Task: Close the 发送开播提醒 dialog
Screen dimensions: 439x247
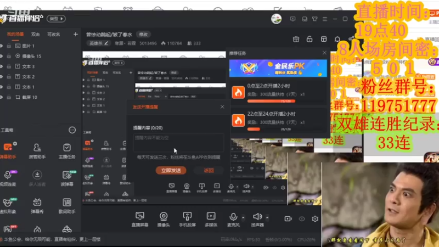Action: [222, 106]
